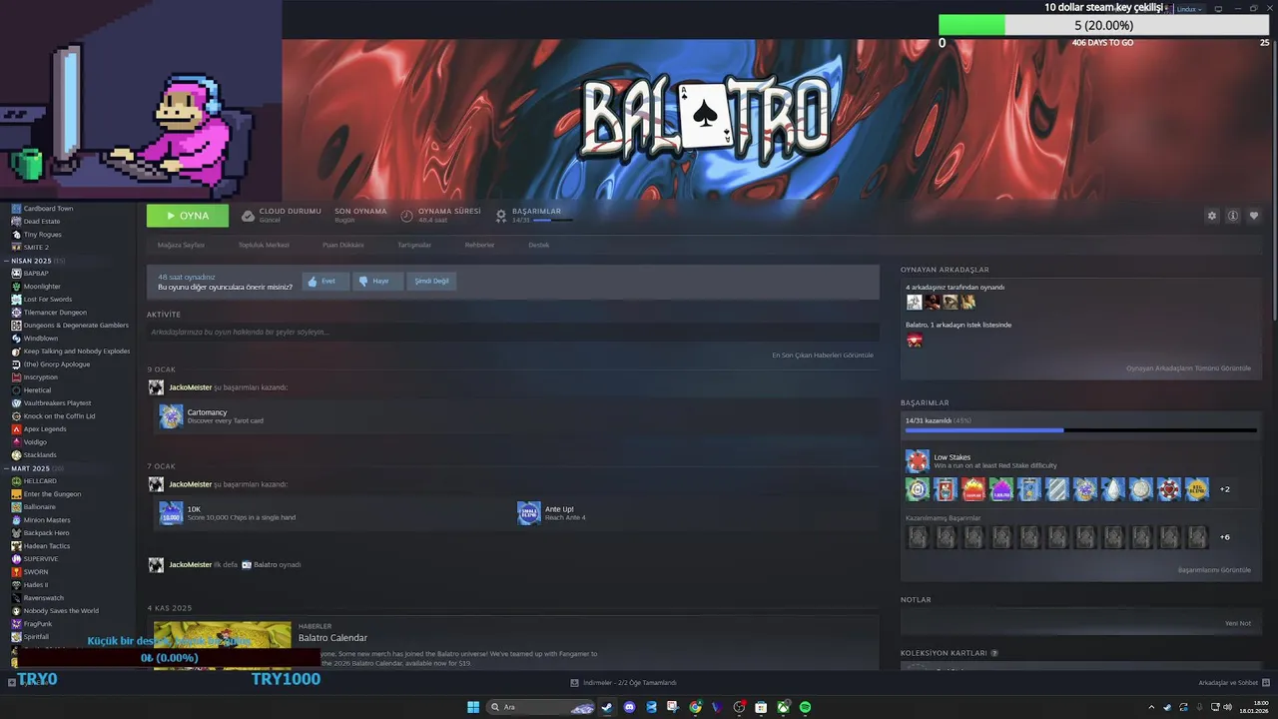Click Yeni Not to add a note
The image size is (1278, 719).
point(1238,623)
